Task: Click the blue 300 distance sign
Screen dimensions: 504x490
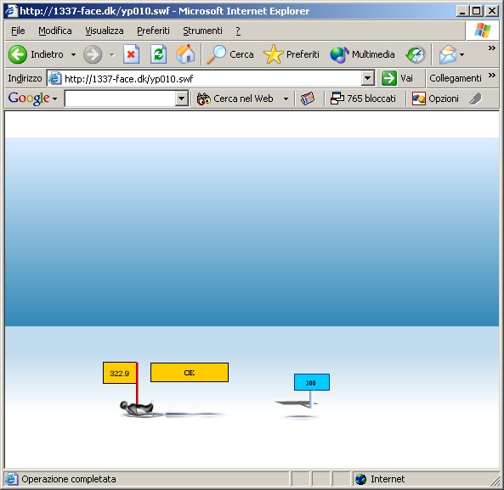Action: [x=311, y=382]
